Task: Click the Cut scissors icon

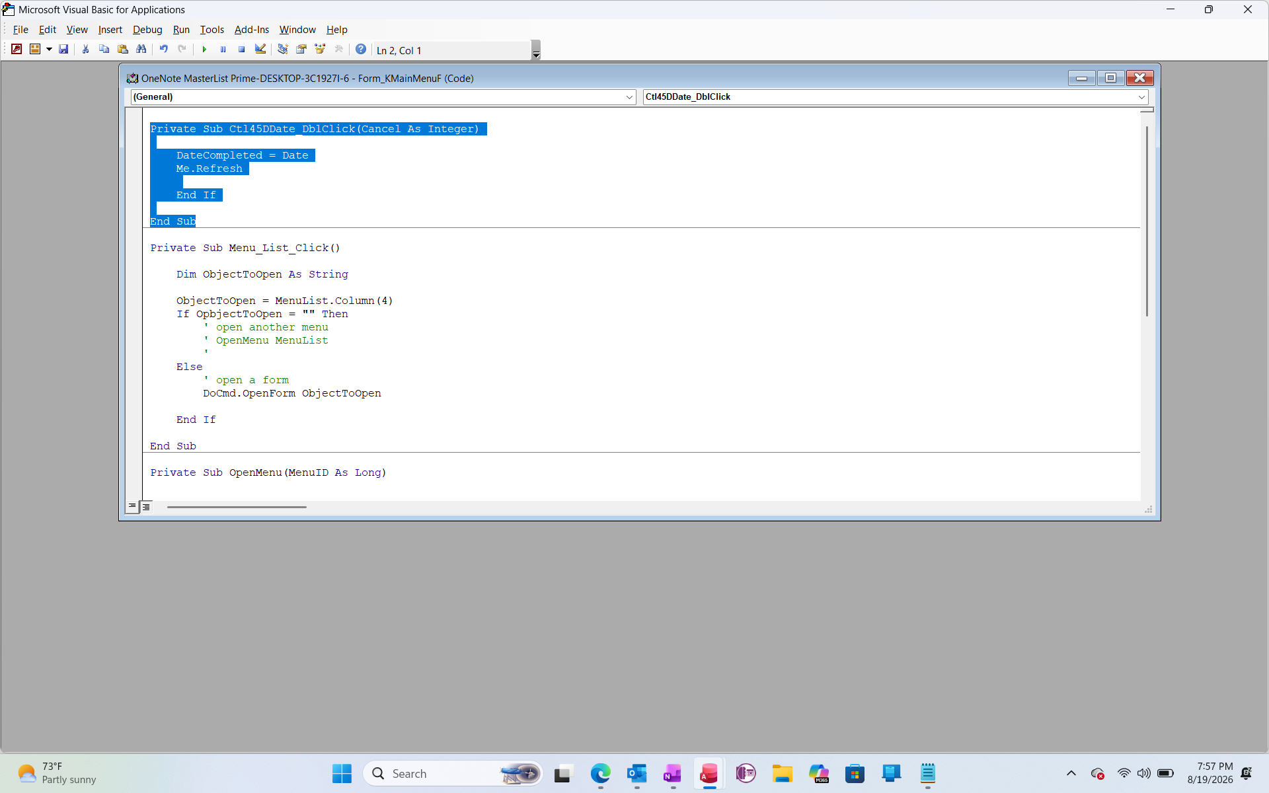Action: pyautogui.click(x=85, y=50)
